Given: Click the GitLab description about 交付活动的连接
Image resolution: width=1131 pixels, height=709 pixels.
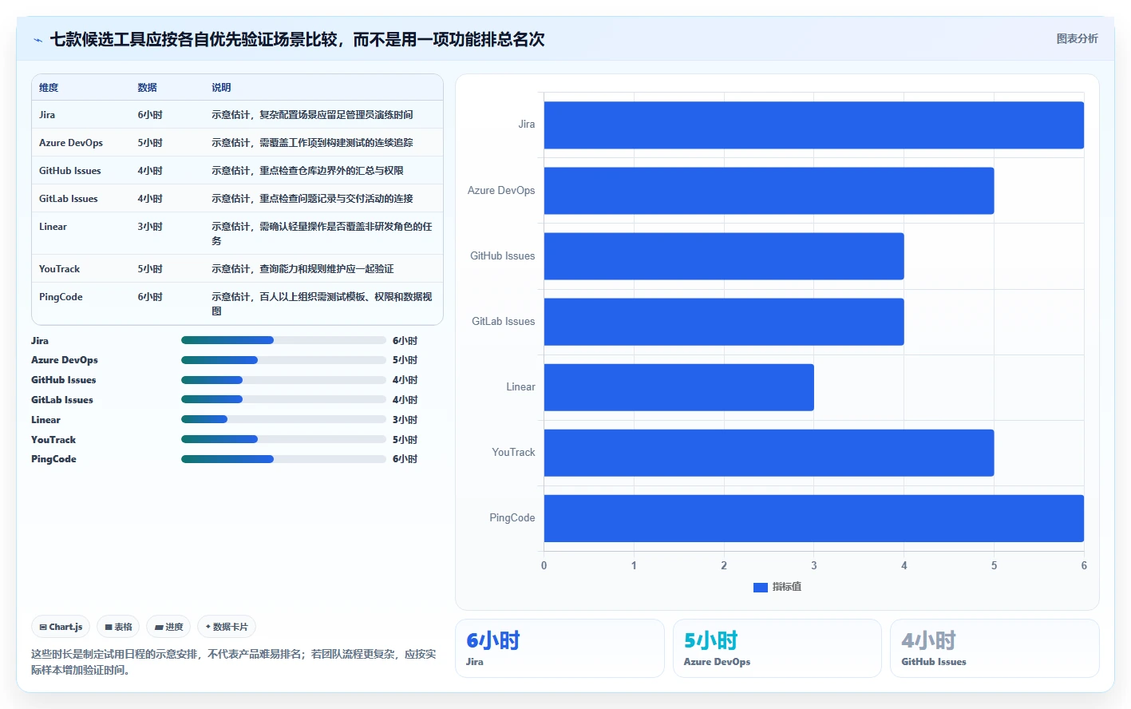Looking at the screenshot, I should 312,199.
